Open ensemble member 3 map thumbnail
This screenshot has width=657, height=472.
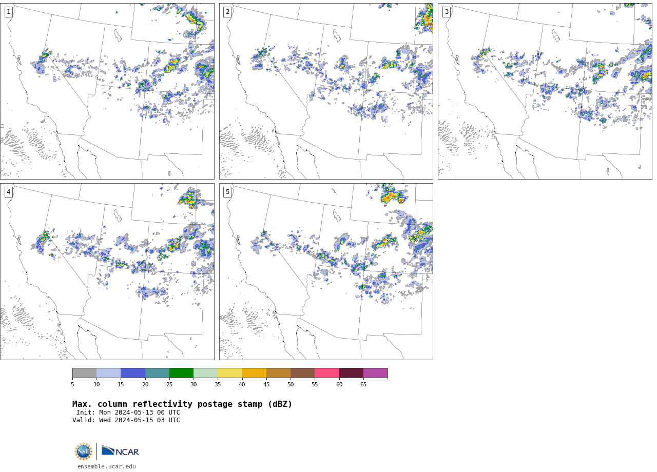point(545,91)
